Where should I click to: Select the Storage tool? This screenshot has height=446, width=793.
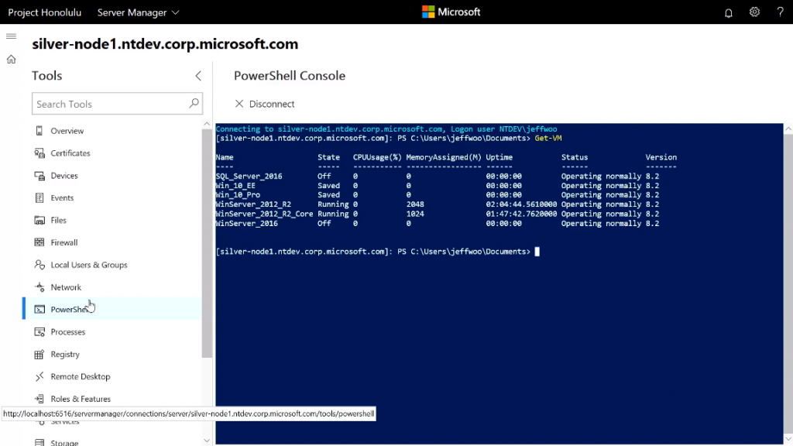pyautogui.click(x=65, y=442)
